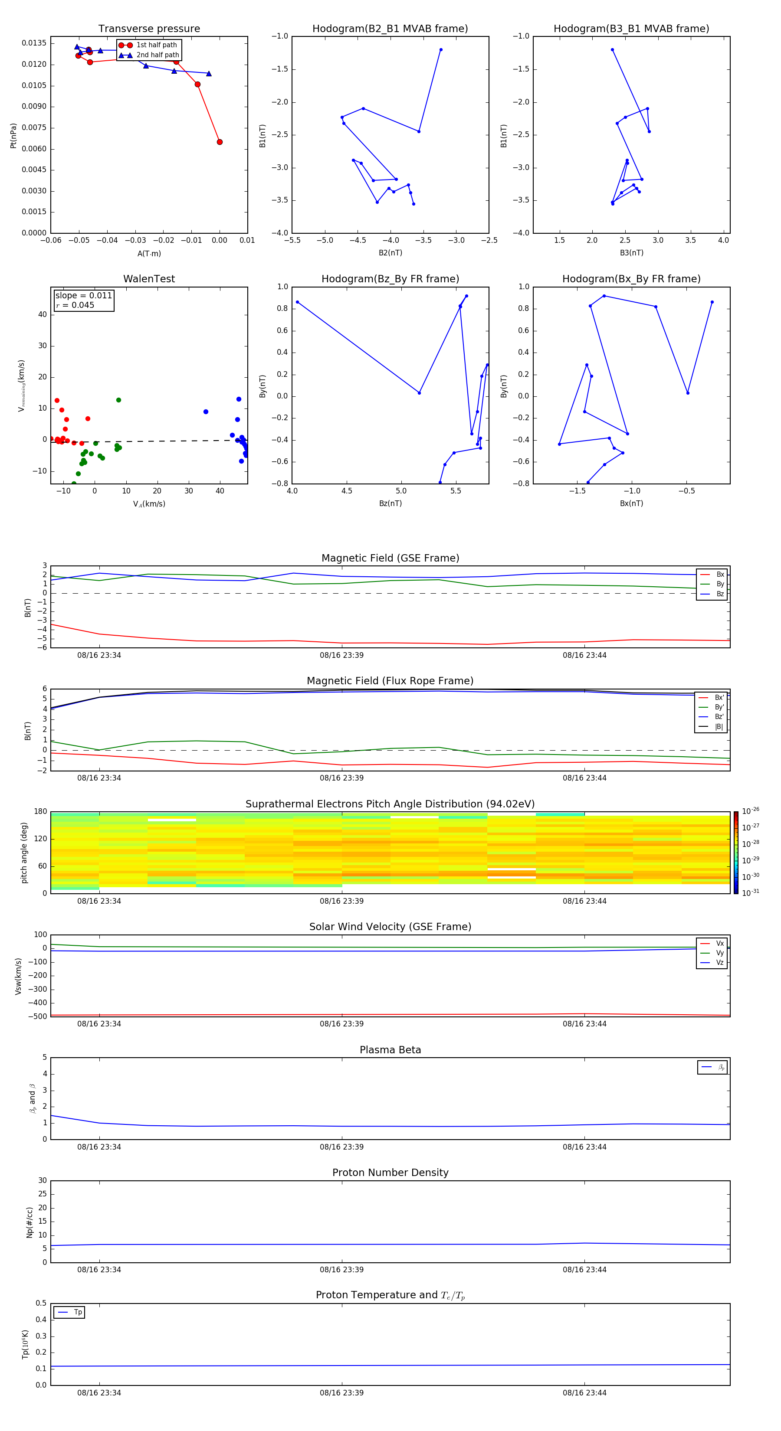Click the 'Hodogram(B2_B1 MVAB frame)' title
This screenshot has height=1431, width=781.
click(390, 29)
